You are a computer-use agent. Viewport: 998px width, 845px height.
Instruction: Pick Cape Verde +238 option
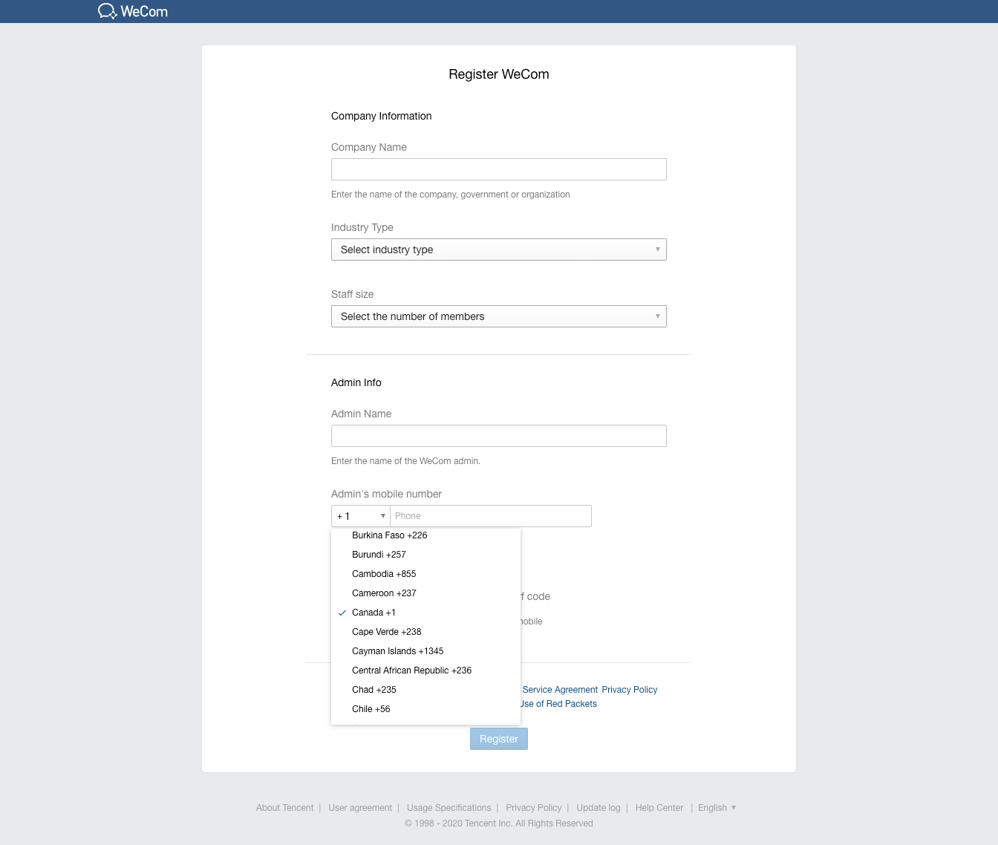(425, 632)
